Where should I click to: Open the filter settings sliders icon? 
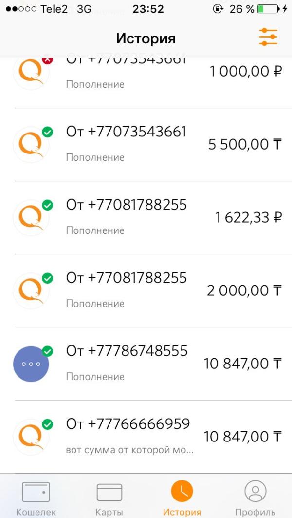268,37
